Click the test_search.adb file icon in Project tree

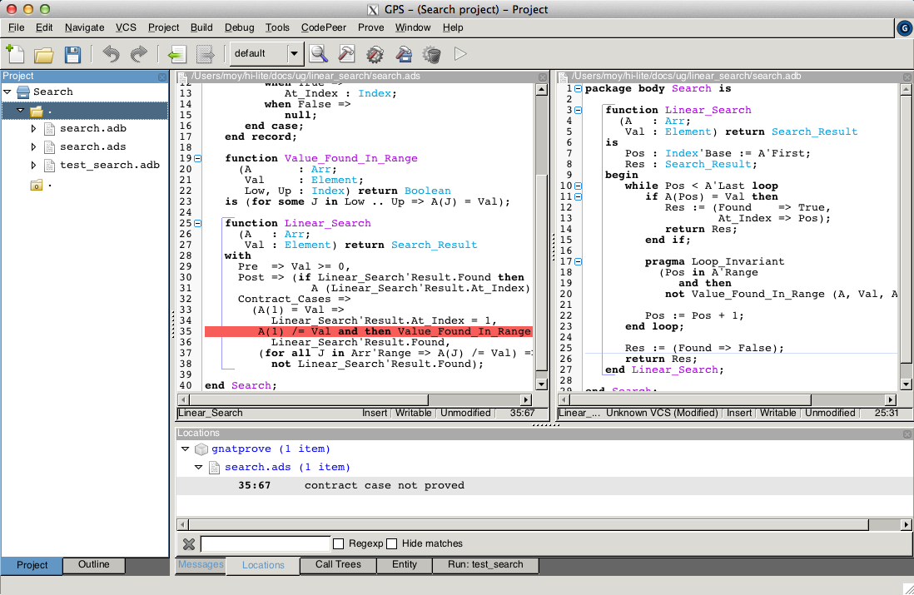point(50,166)
